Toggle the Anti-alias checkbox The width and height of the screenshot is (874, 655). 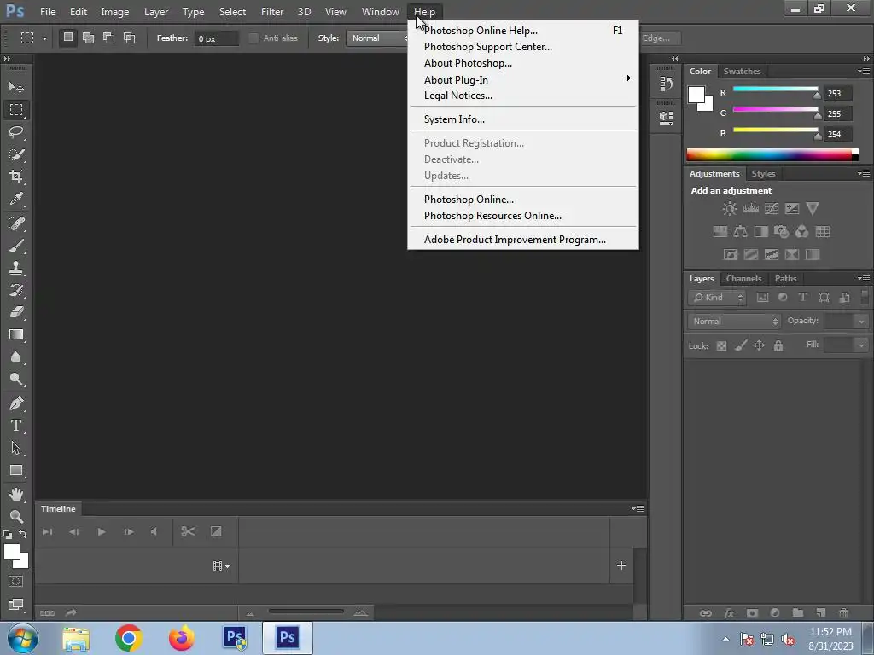point(253,38)
